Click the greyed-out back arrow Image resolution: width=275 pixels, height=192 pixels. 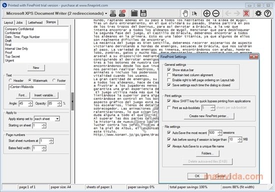tap(228, 13)
